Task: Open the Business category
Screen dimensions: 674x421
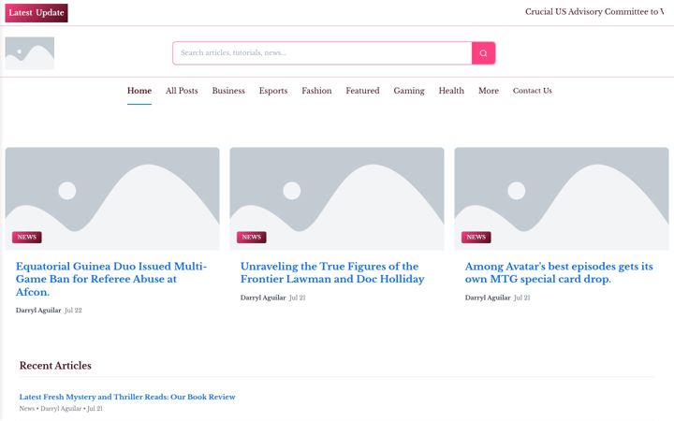Action: point(228,91)
